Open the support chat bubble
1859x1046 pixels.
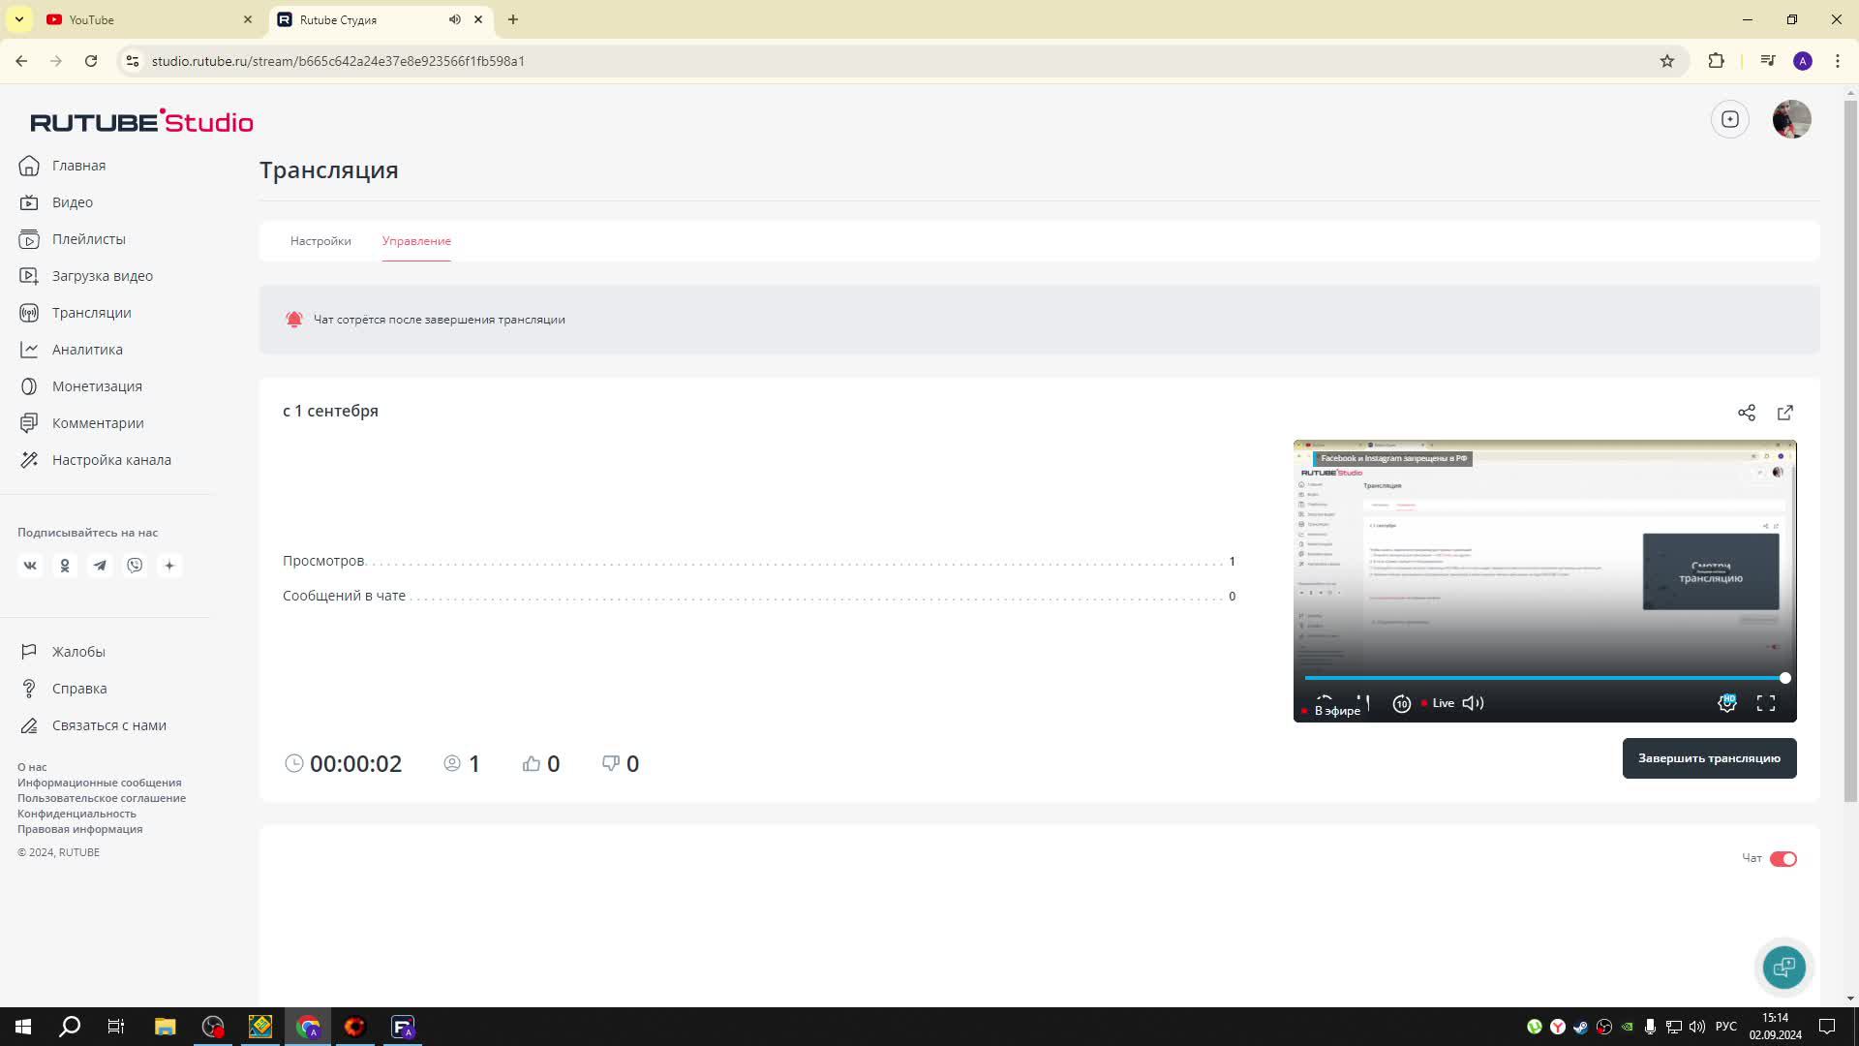[x=1784, y=967]
